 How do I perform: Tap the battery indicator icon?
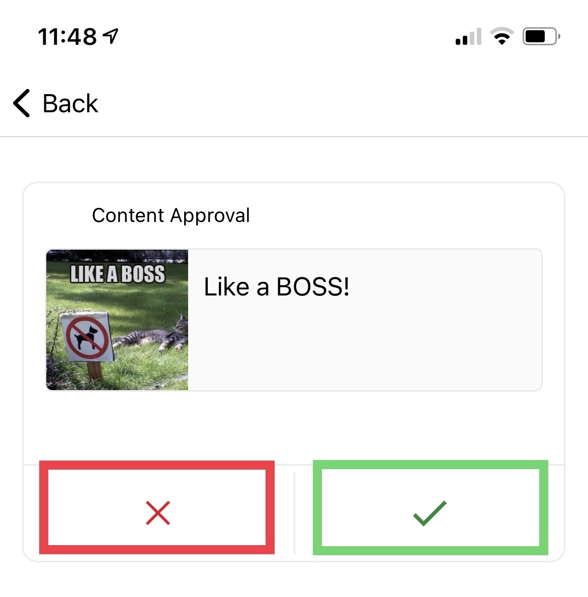coord(541,37)
